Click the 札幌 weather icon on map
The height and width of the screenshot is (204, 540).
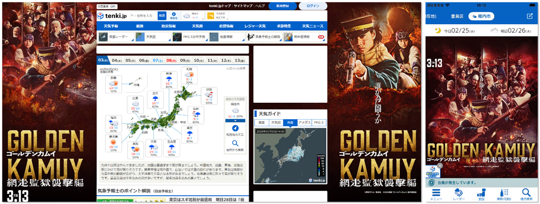pos(189,75)
